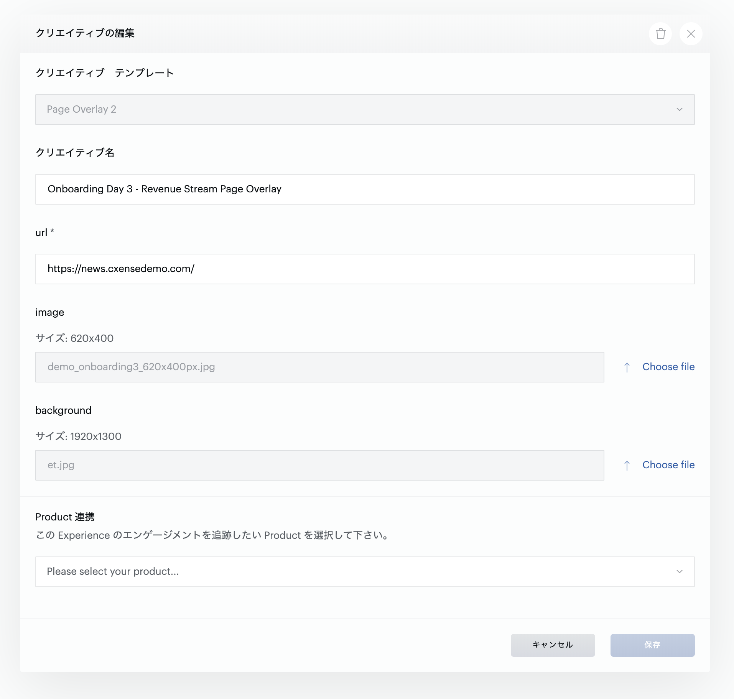Choose file for the image

[x=668, y=367]
